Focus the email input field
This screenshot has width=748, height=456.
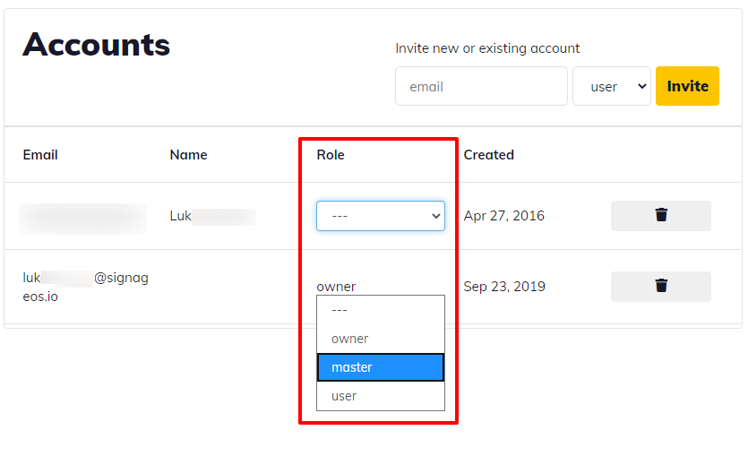[481, 86]
